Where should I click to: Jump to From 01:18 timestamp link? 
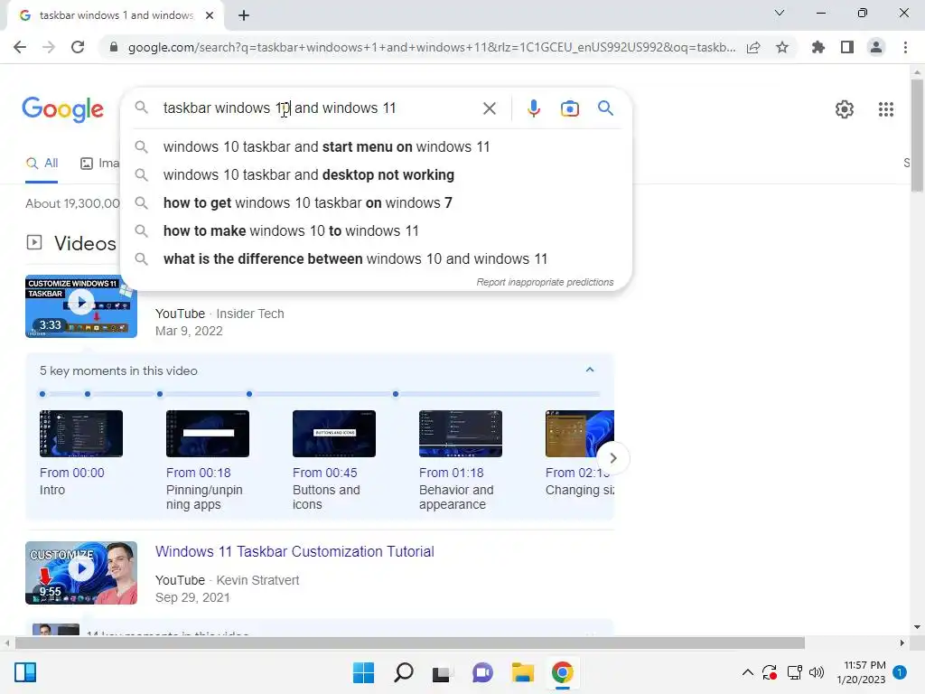pyautogui.click(x=452, y=473)
